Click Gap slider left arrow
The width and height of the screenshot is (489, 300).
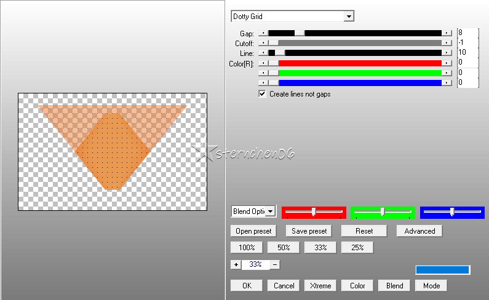(x=263, y=33)
